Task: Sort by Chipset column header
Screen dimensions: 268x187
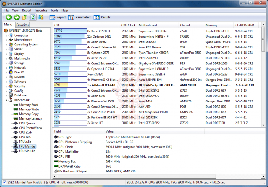Action: [x=191, y=25]
